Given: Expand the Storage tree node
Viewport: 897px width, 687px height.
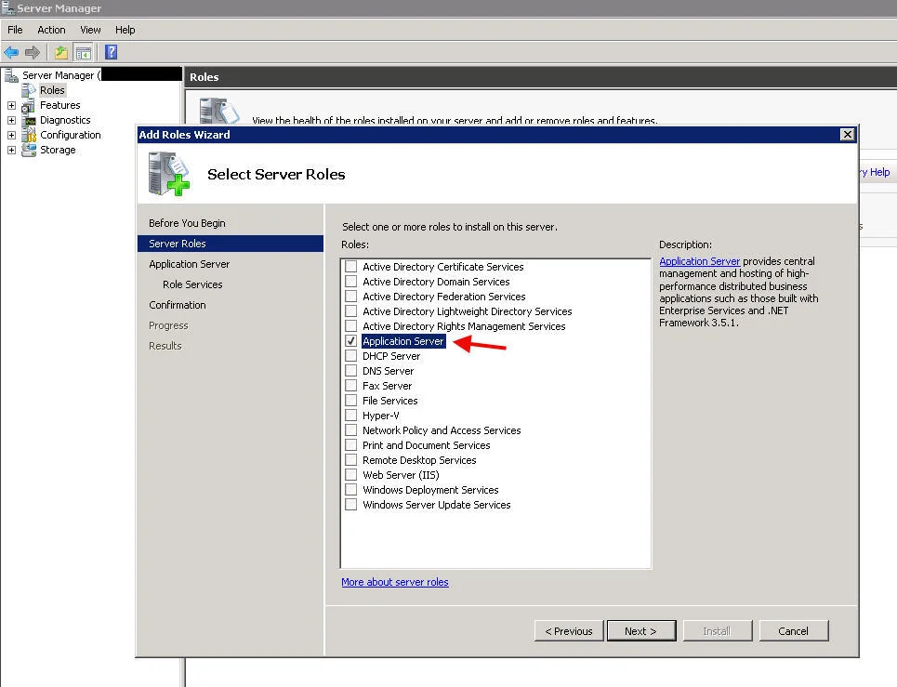Looking at the screenshot, I should (11, 150).
